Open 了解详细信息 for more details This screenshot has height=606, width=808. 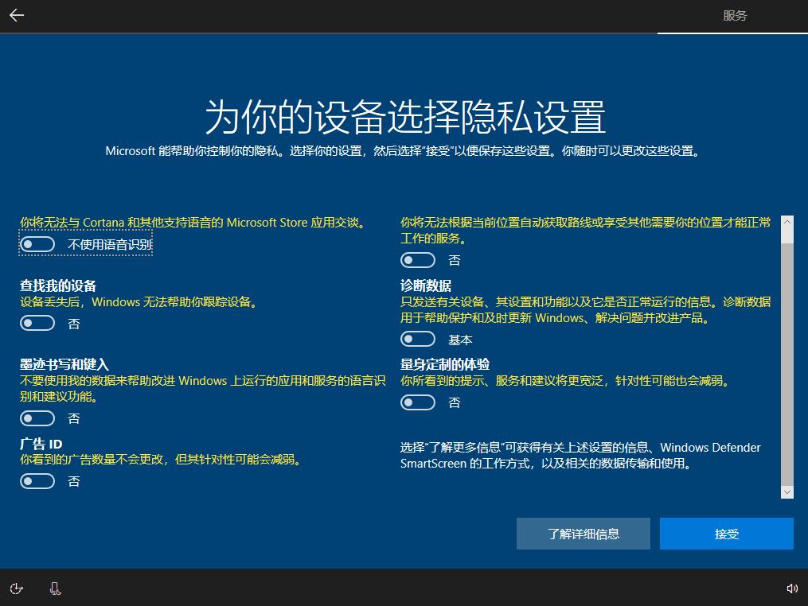pyautogui.click(x=583, y=533)
